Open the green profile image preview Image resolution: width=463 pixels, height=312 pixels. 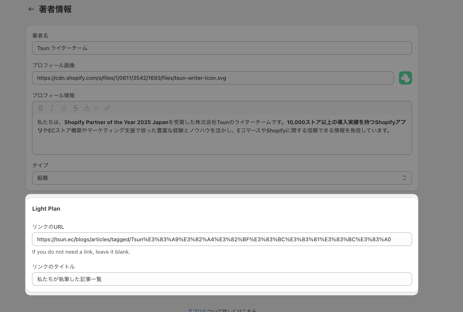(x=405, y=78)
